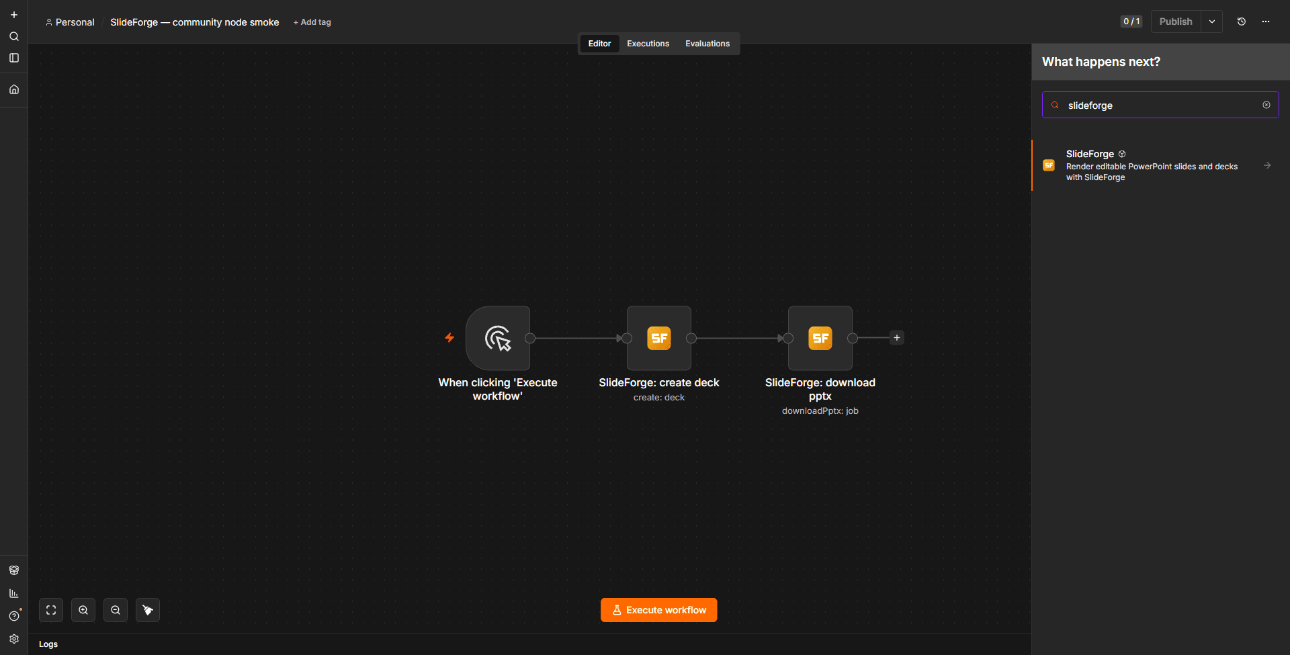This screenshot has width=1290, height=655.
Task: Click the 'downloadPptx: job' subtitle text
Action: tap(820, 411)
